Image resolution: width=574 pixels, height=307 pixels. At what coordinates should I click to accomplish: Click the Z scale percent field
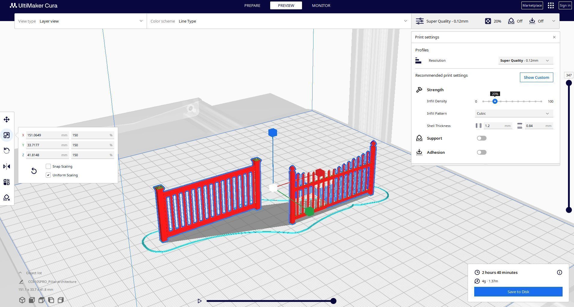92,155
